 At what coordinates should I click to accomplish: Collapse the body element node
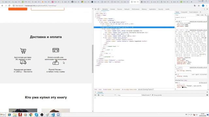point(96,17)
